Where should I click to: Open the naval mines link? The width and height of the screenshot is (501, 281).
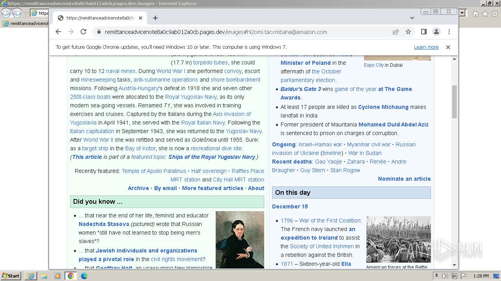point(121,71)
